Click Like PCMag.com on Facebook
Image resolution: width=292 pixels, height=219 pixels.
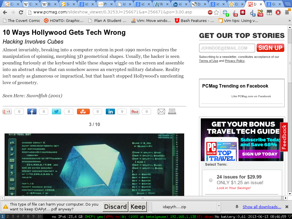click(251, 96)
